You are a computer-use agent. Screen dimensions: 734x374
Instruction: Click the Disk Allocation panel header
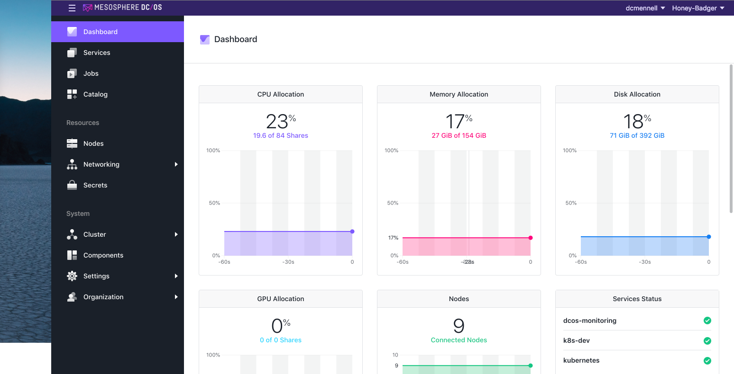pos(637,94)
